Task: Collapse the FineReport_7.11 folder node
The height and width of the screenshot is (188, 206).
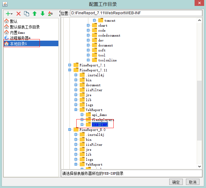Action: (69, 70)
